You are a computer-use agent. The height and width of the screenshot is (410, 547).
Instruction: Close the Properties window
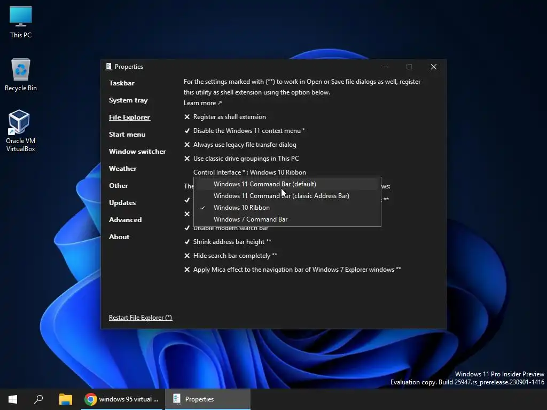434,67
